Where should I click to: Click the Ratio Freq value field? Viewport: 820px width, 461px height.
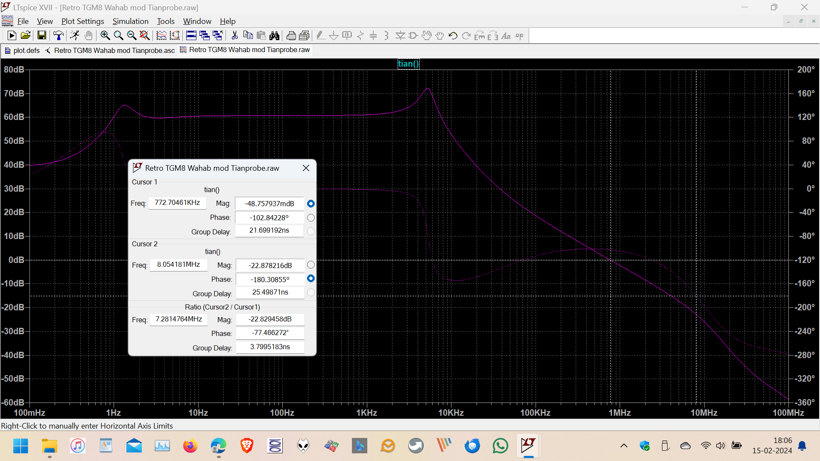click(179, 319)
